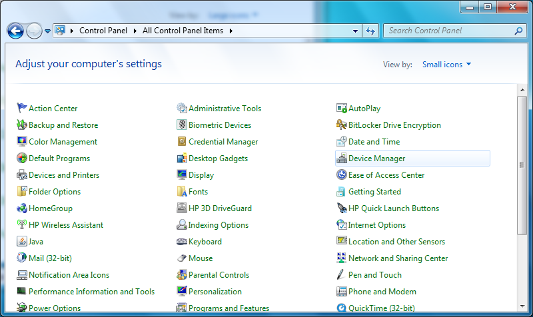Click the BitLocker Drive Encryption icon
This screenshot has width=533, height=317.
coord(342,125)
